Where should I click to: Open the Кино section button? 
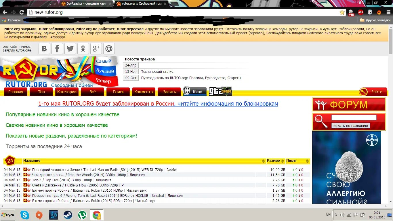click(x=195, y=92)
